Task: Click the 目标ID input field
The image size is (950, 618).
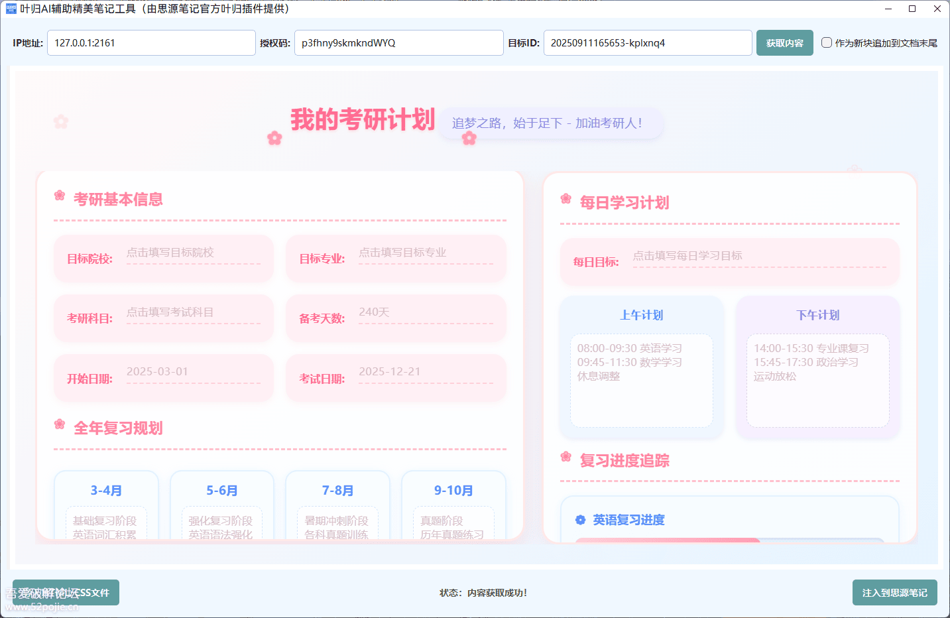Action: point(648,42)
